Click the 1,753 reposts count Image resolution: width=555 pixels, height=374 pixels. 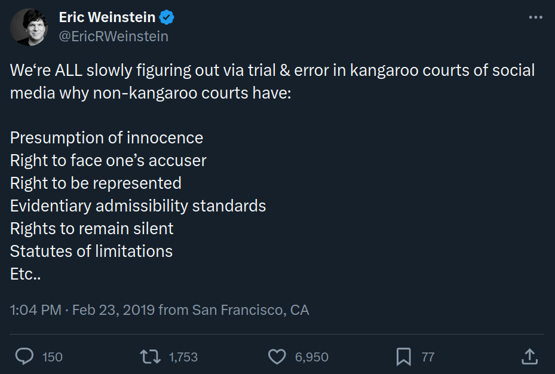[183, 357]
